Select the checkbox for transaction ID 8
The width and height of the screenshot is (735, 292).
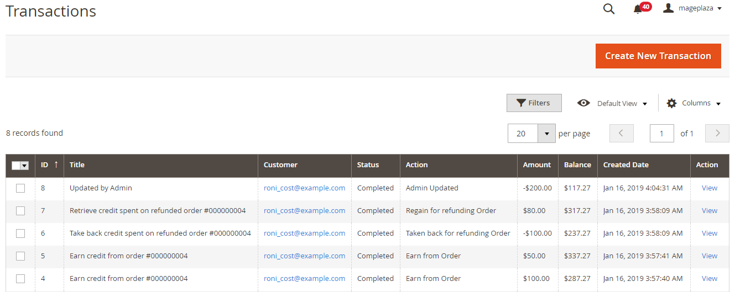tap(20, 188)
